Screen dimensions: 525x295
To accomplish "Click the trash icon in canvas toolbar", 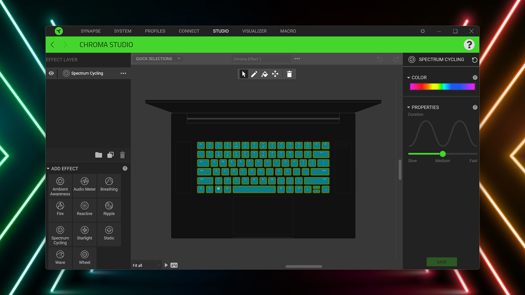I will pyautogui.click(x=289, y=74).
